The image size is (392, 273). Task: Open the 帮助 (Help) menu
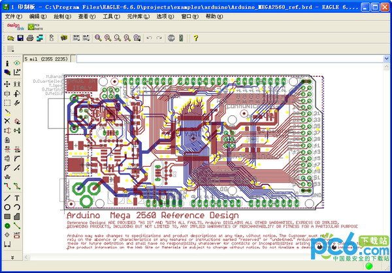[x=214, y=17]
